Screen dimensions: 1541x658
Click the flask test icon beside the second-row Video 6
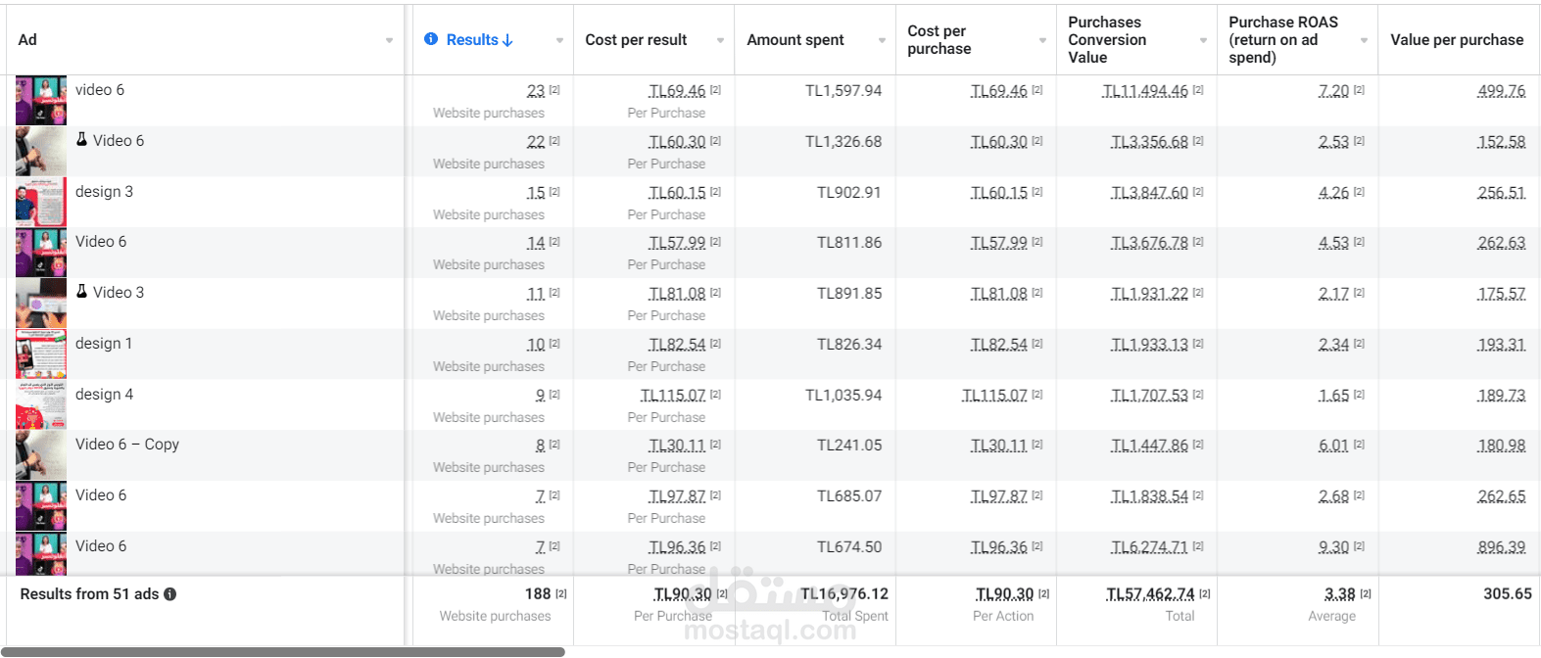[x=82, y=140]
